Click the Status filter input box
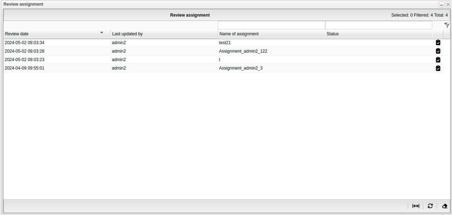The height and width of the screenshot is (215, 452). click(x=378, y=25)
